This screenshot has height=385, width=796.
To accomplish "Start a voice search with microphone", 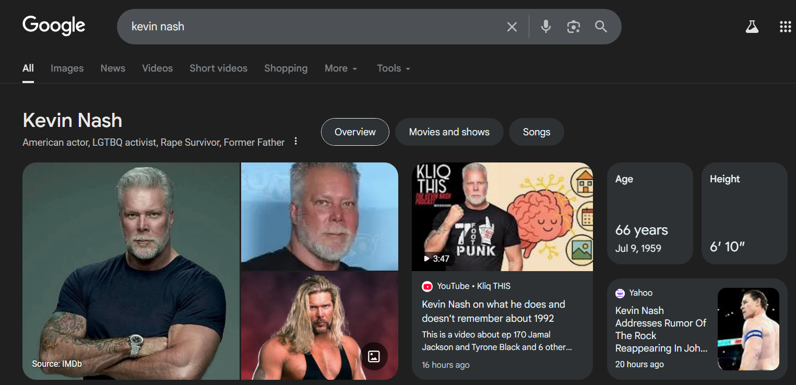I will [545, 27].
